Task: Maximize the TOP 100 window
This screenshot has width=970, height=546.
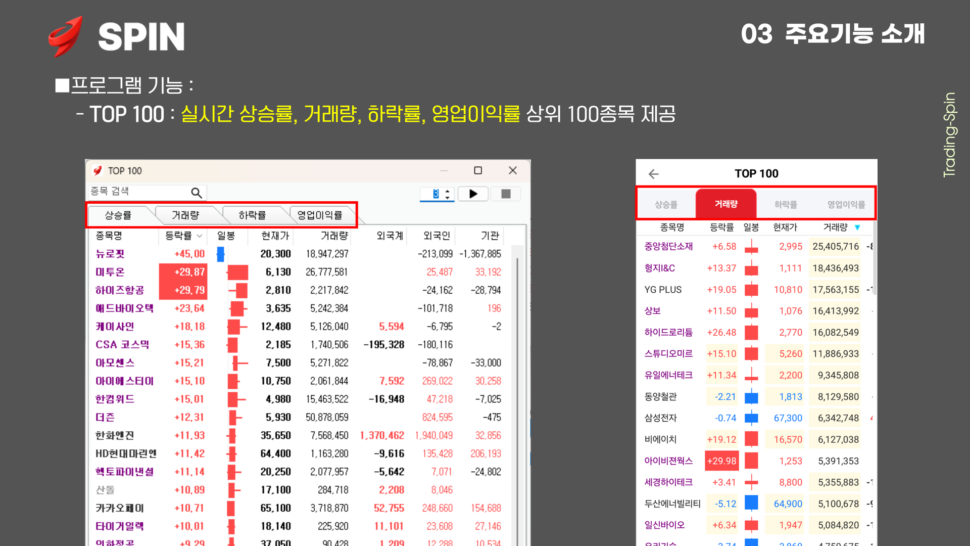Action: click(x=478, y=171)
